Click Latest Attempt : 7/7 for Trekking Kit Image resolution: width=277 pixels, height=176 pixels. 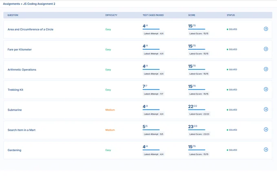(x=154, y=94)
